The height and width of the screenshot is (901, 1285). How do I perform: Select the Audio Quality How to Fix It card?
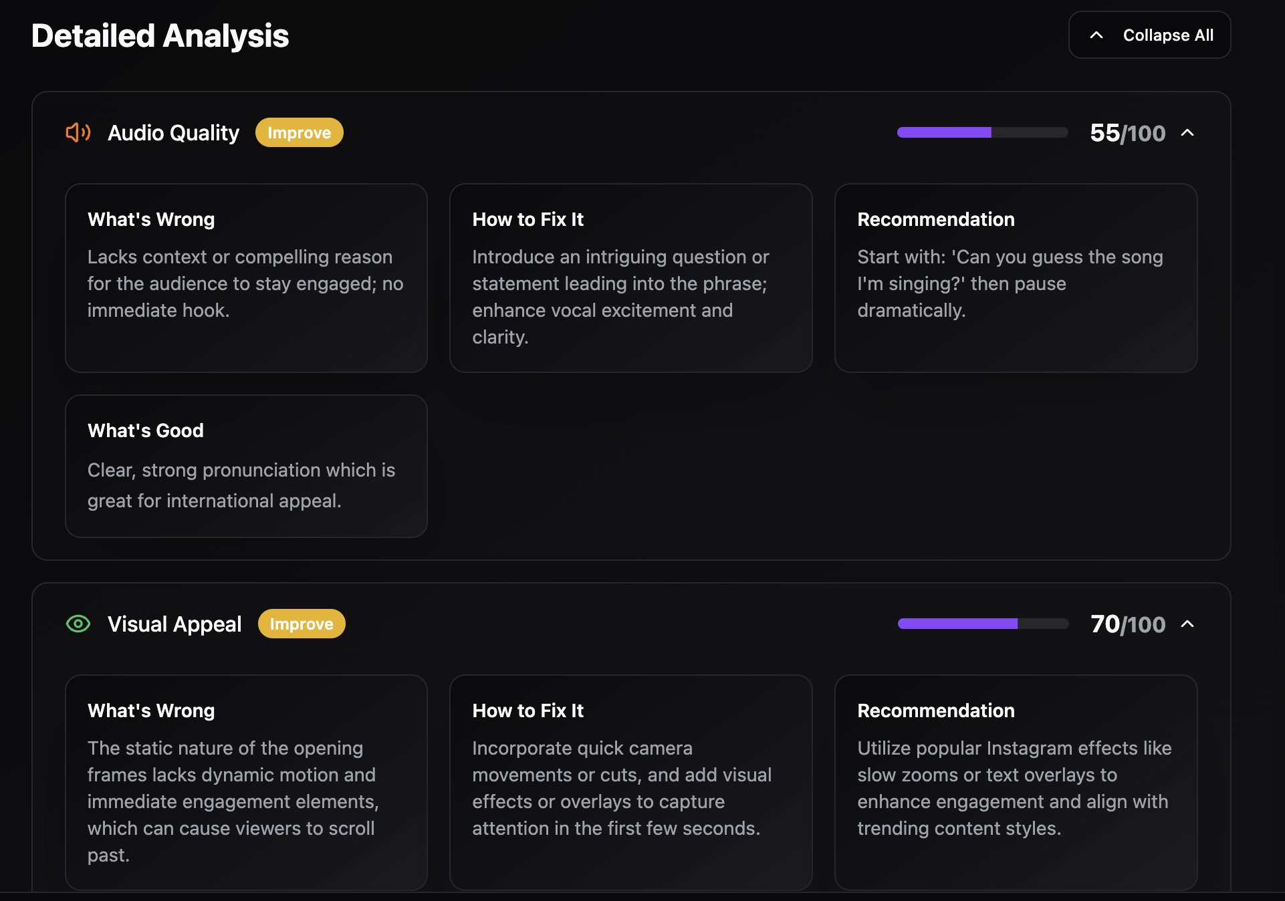(x=631, y=278)
